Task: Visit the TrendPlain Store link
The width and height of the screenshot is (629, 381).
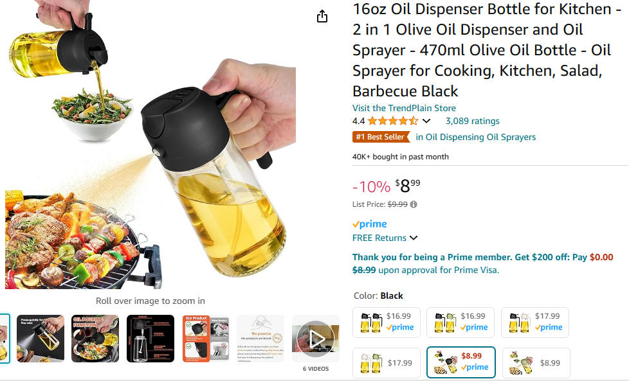Action: pyautogui.click(x=404, y=108)
